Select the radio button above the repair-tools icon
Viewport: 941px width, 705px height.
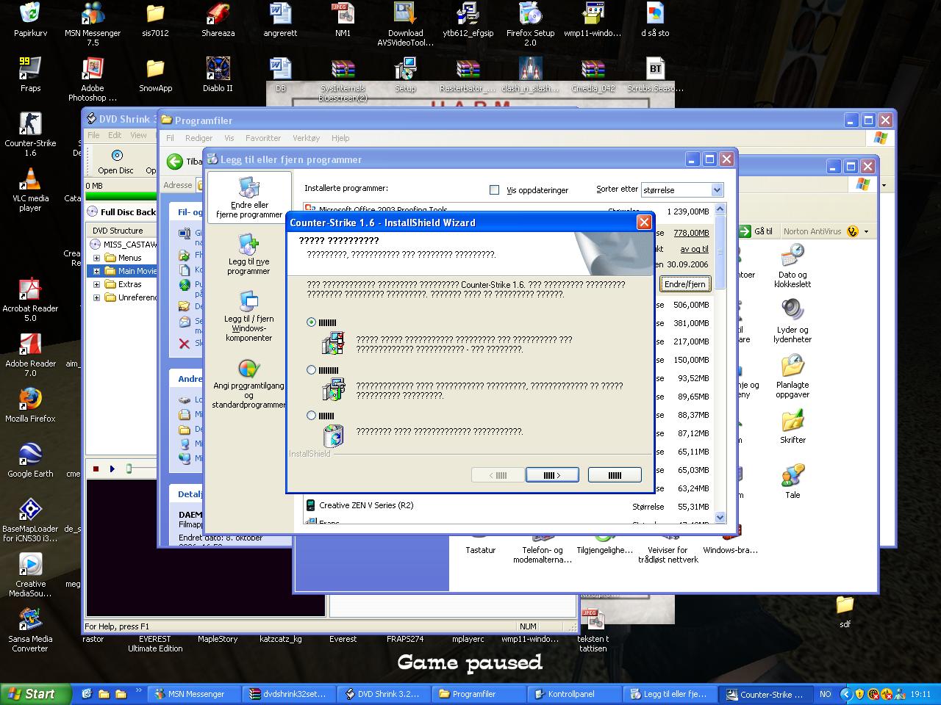click(x=312, y=370)
